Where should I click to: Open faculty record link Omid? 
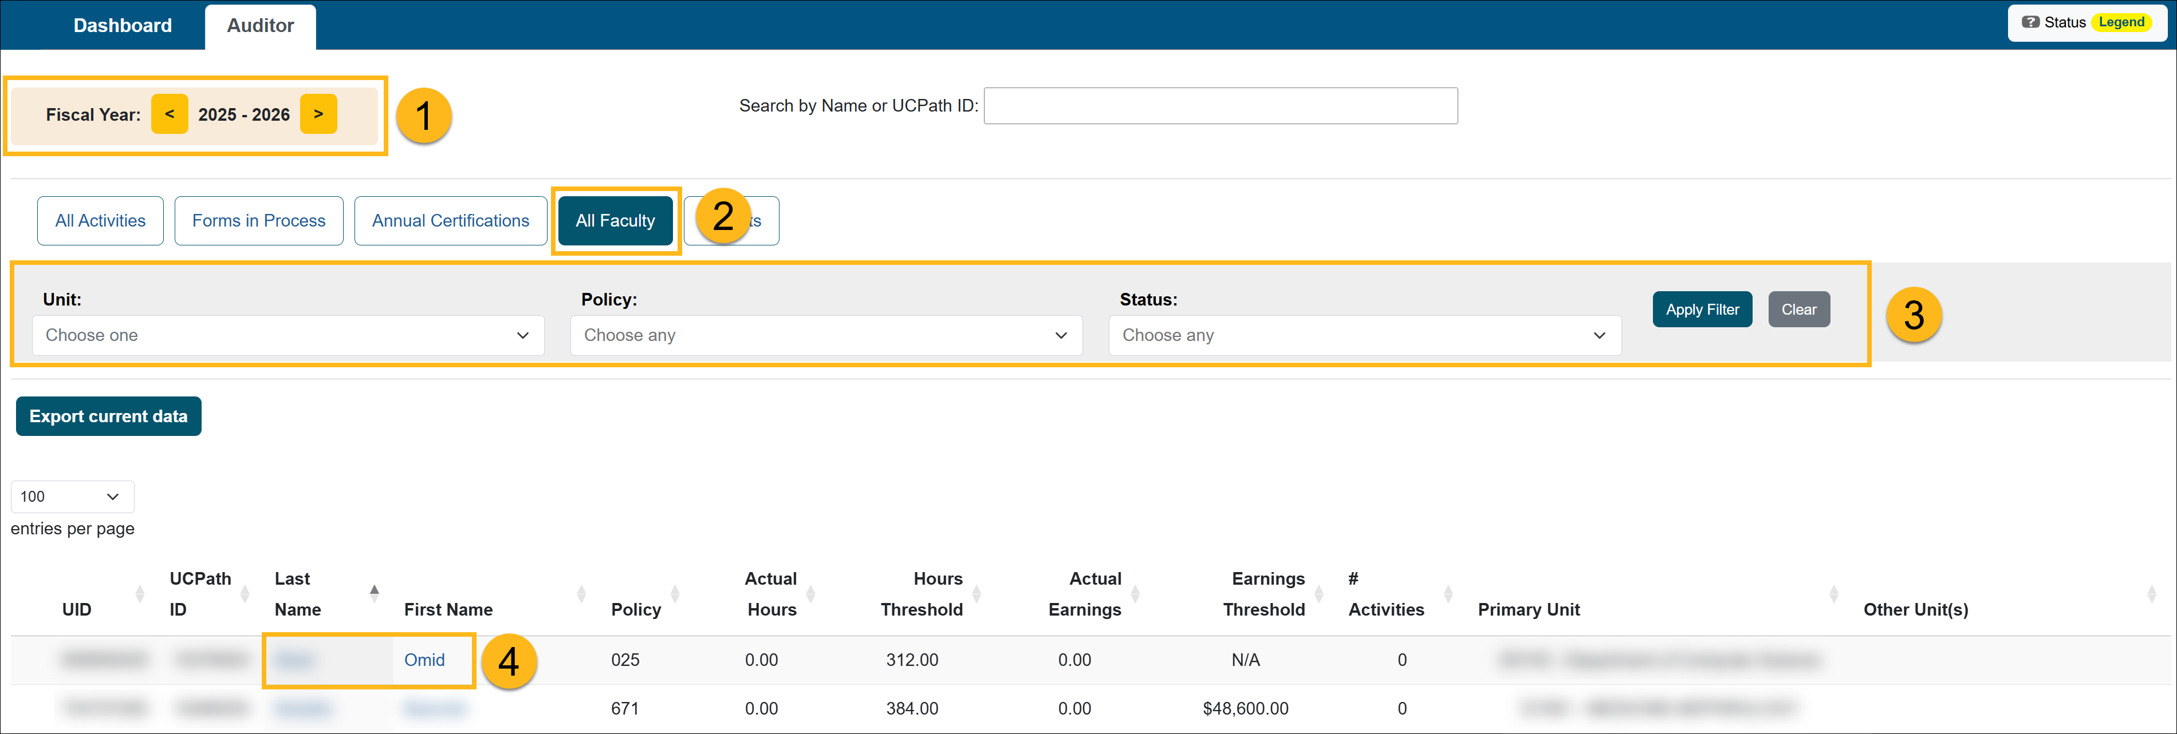424,660
